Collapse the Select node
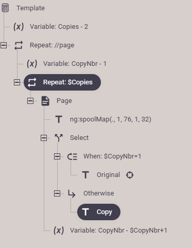192x248 pixels. coord(44,138)
